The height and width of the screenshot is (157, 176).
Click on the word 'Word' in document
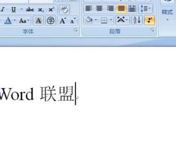click(17, 94)
